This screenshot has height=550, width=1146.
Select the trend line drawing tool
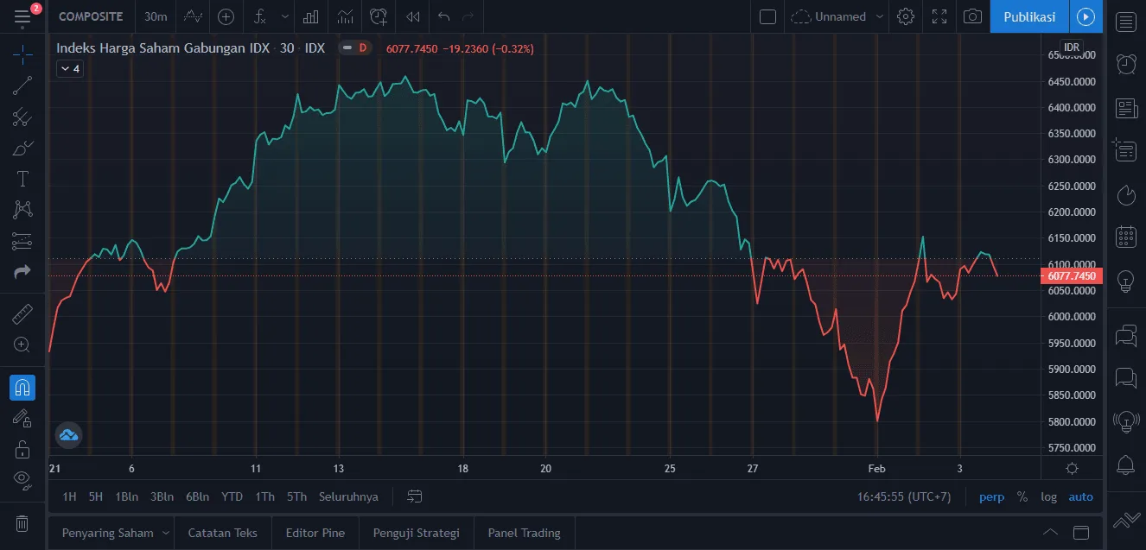22,85
